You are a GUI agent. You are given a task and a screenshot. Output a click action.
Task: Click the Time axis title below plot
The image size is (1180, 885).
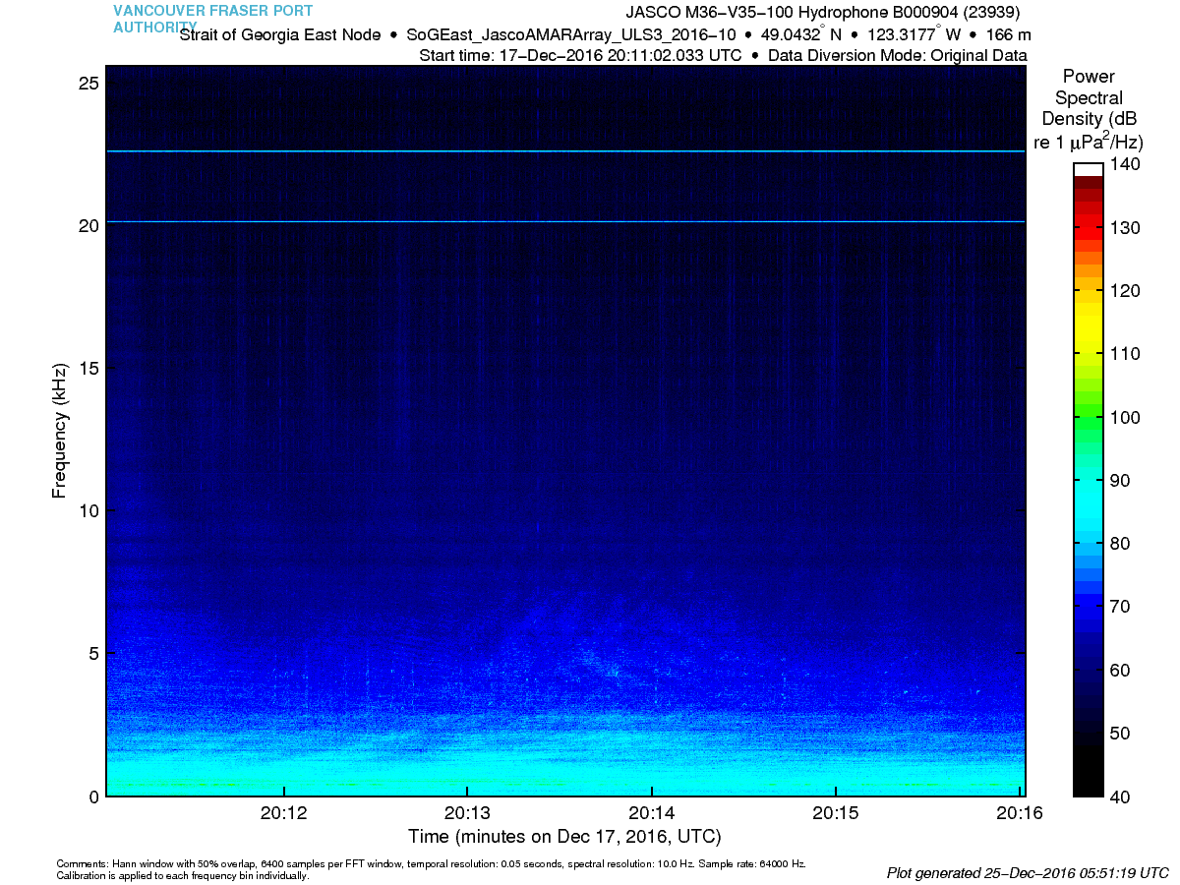pyautogui.click(x=564, y=837)
